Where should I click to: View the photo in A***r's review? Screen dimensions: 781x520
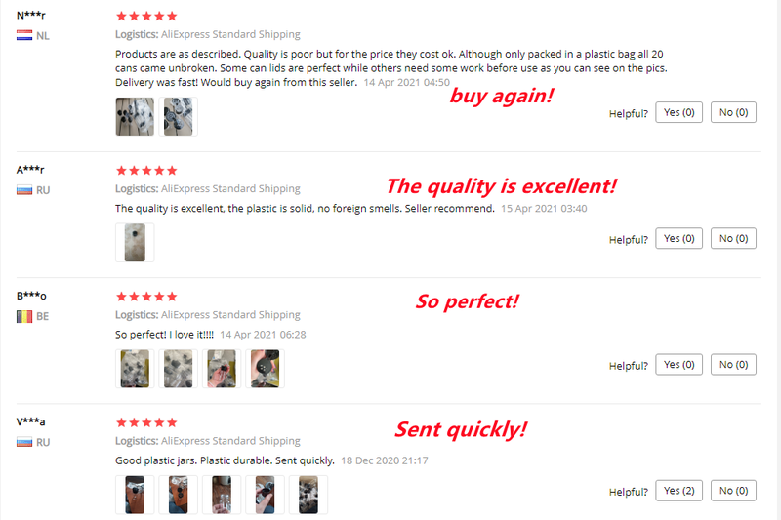pos(135,242)
